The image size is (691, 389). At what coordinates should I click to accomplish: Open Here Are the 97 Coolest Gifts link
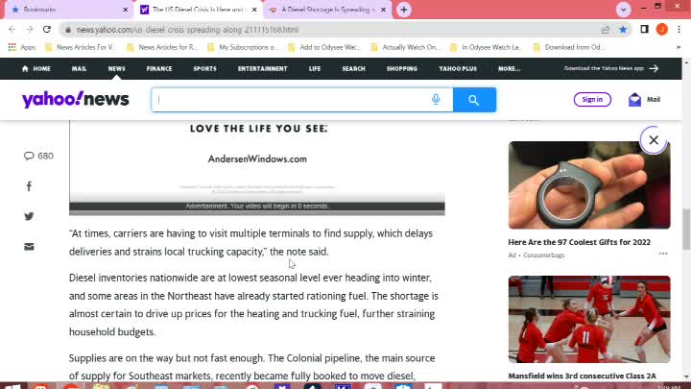(x=579, y=242)
